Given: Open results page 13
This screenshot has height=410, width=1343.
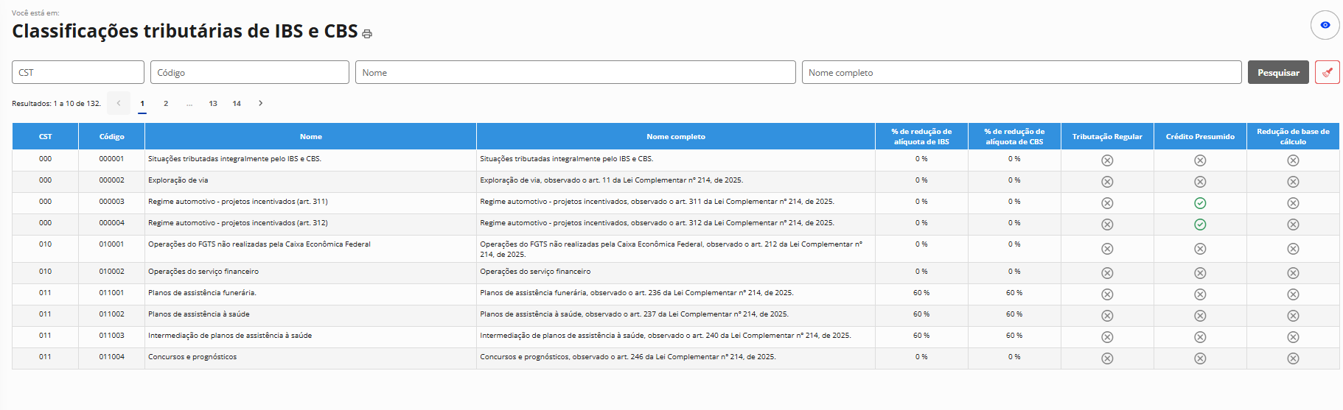Looking at the screenshot, I should [x=213, y=104].
